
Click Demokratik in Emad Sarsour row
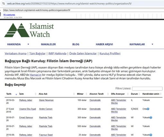coord(95,118)
